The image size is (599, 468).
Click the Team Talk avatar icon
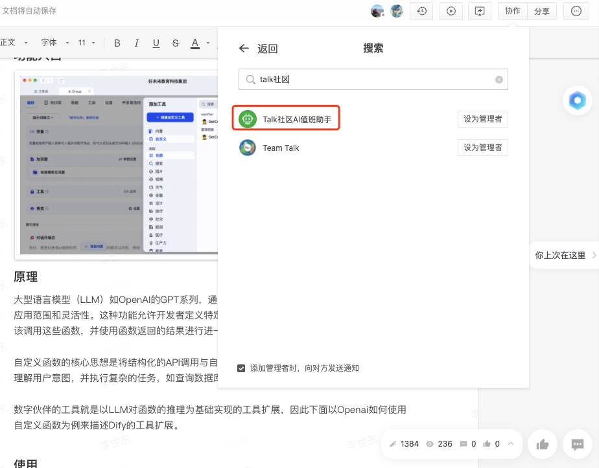coord(248,148)
